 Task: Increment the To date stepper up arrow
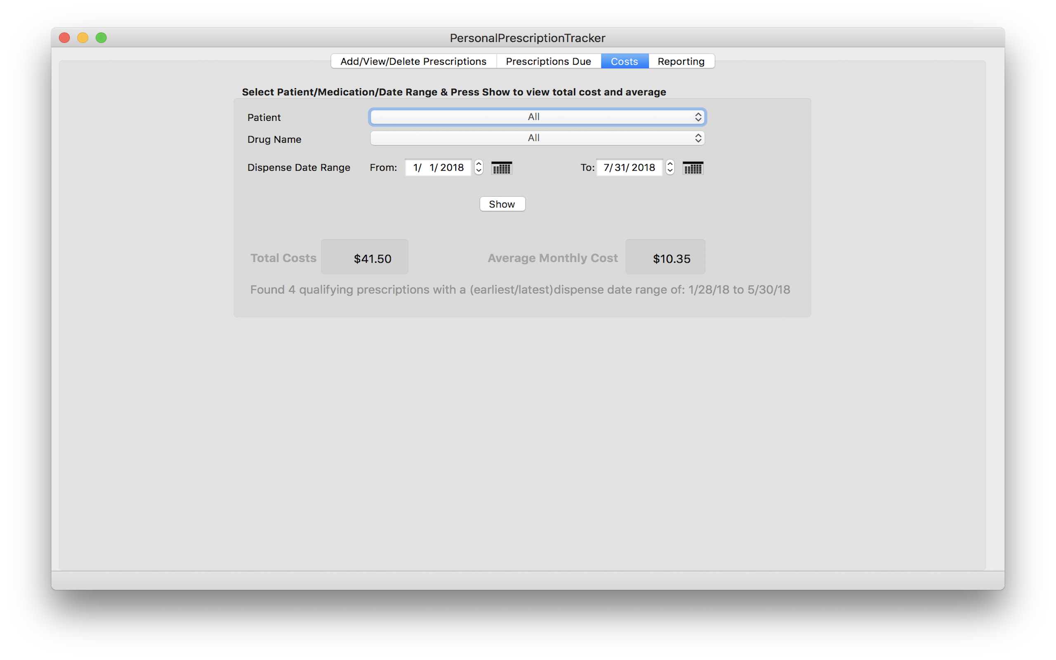point(670,164)
